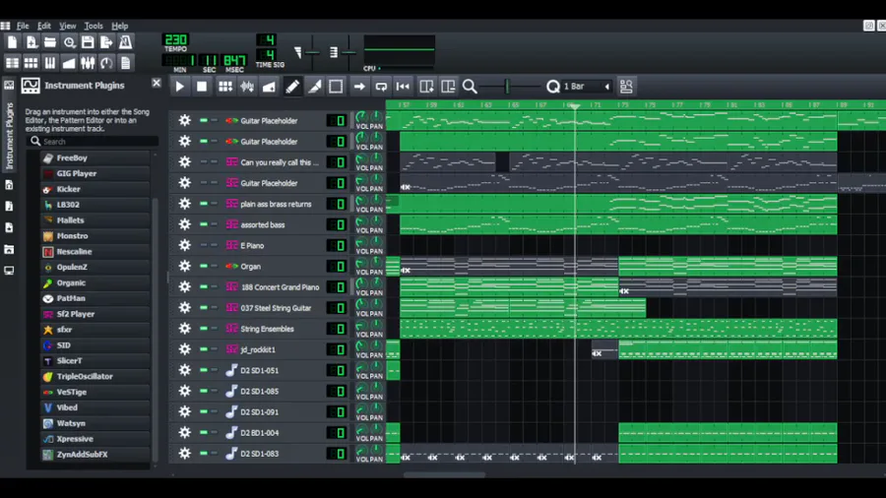Open the Automation Editor icon
The image size is (886, 498).
pyautogui.click(x=69, y=63)
